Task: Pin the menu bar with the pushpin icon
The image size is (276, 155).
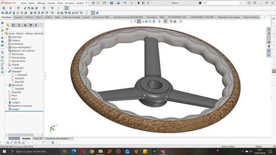Action: [x=86, y=3]
